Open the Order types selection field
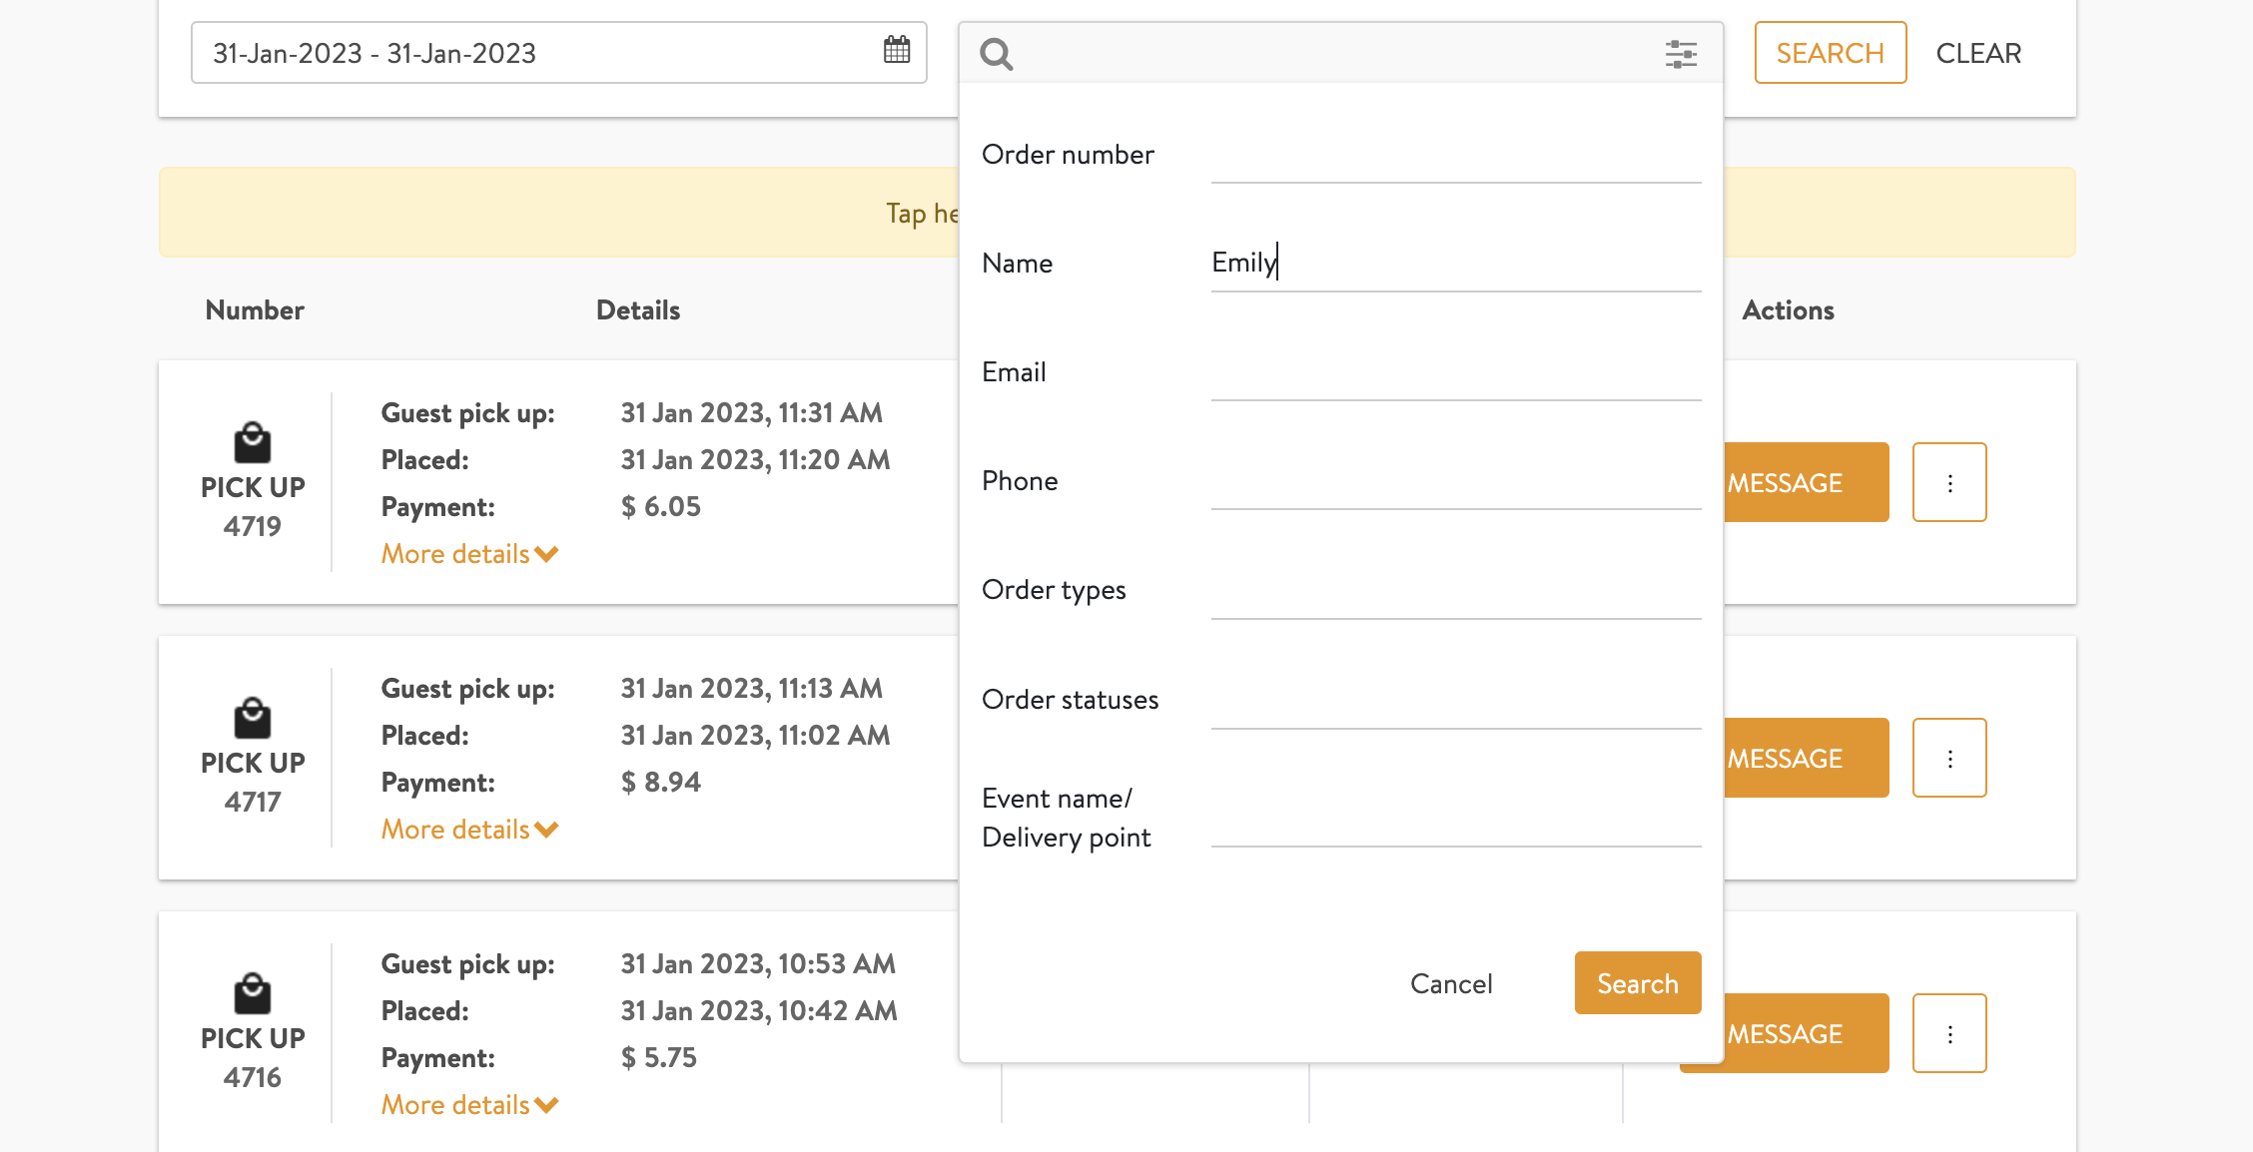The image size is (2253, 1152). click(1455, 593)
